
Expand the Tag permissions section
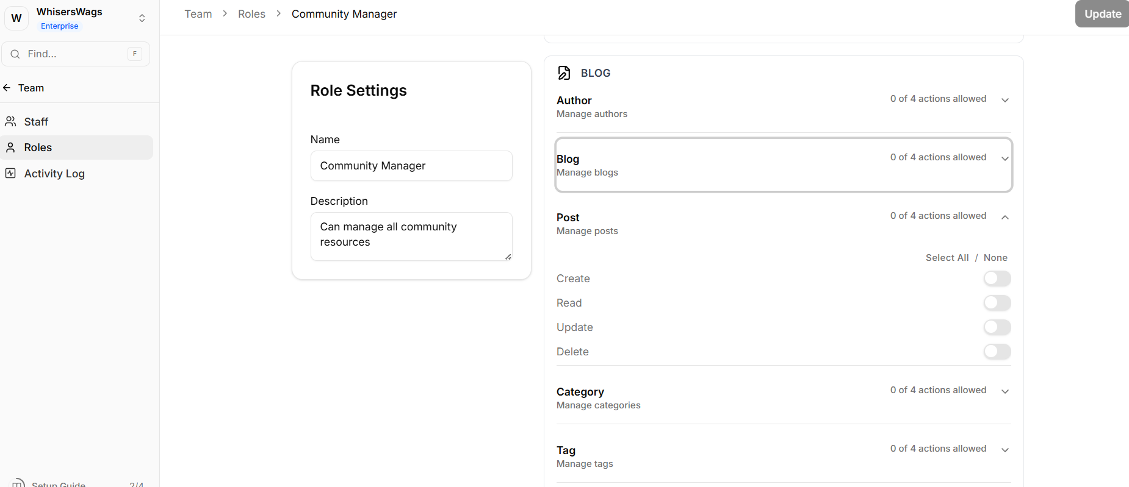[x=1005, y=450]
